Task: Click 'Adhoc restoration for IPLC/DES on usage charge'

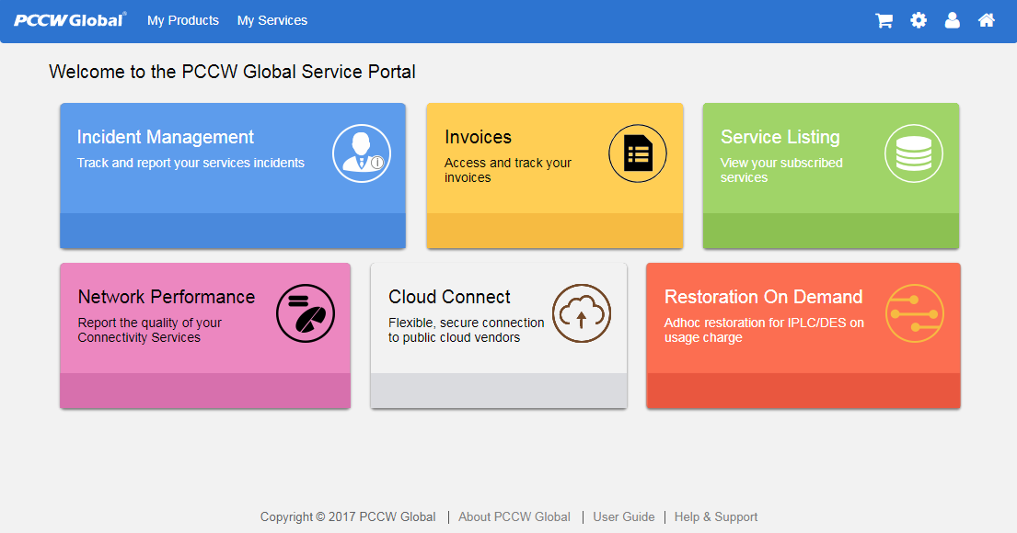Action: [x=764, y=330]
